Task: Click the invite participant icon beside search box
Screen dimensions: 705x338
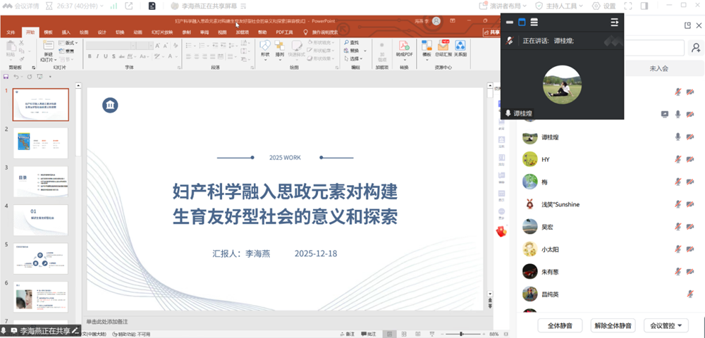Action: [696, 47]
